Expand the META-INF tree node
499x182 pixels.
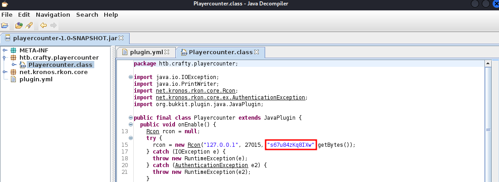pyautogui.click(x=5, y=50)
